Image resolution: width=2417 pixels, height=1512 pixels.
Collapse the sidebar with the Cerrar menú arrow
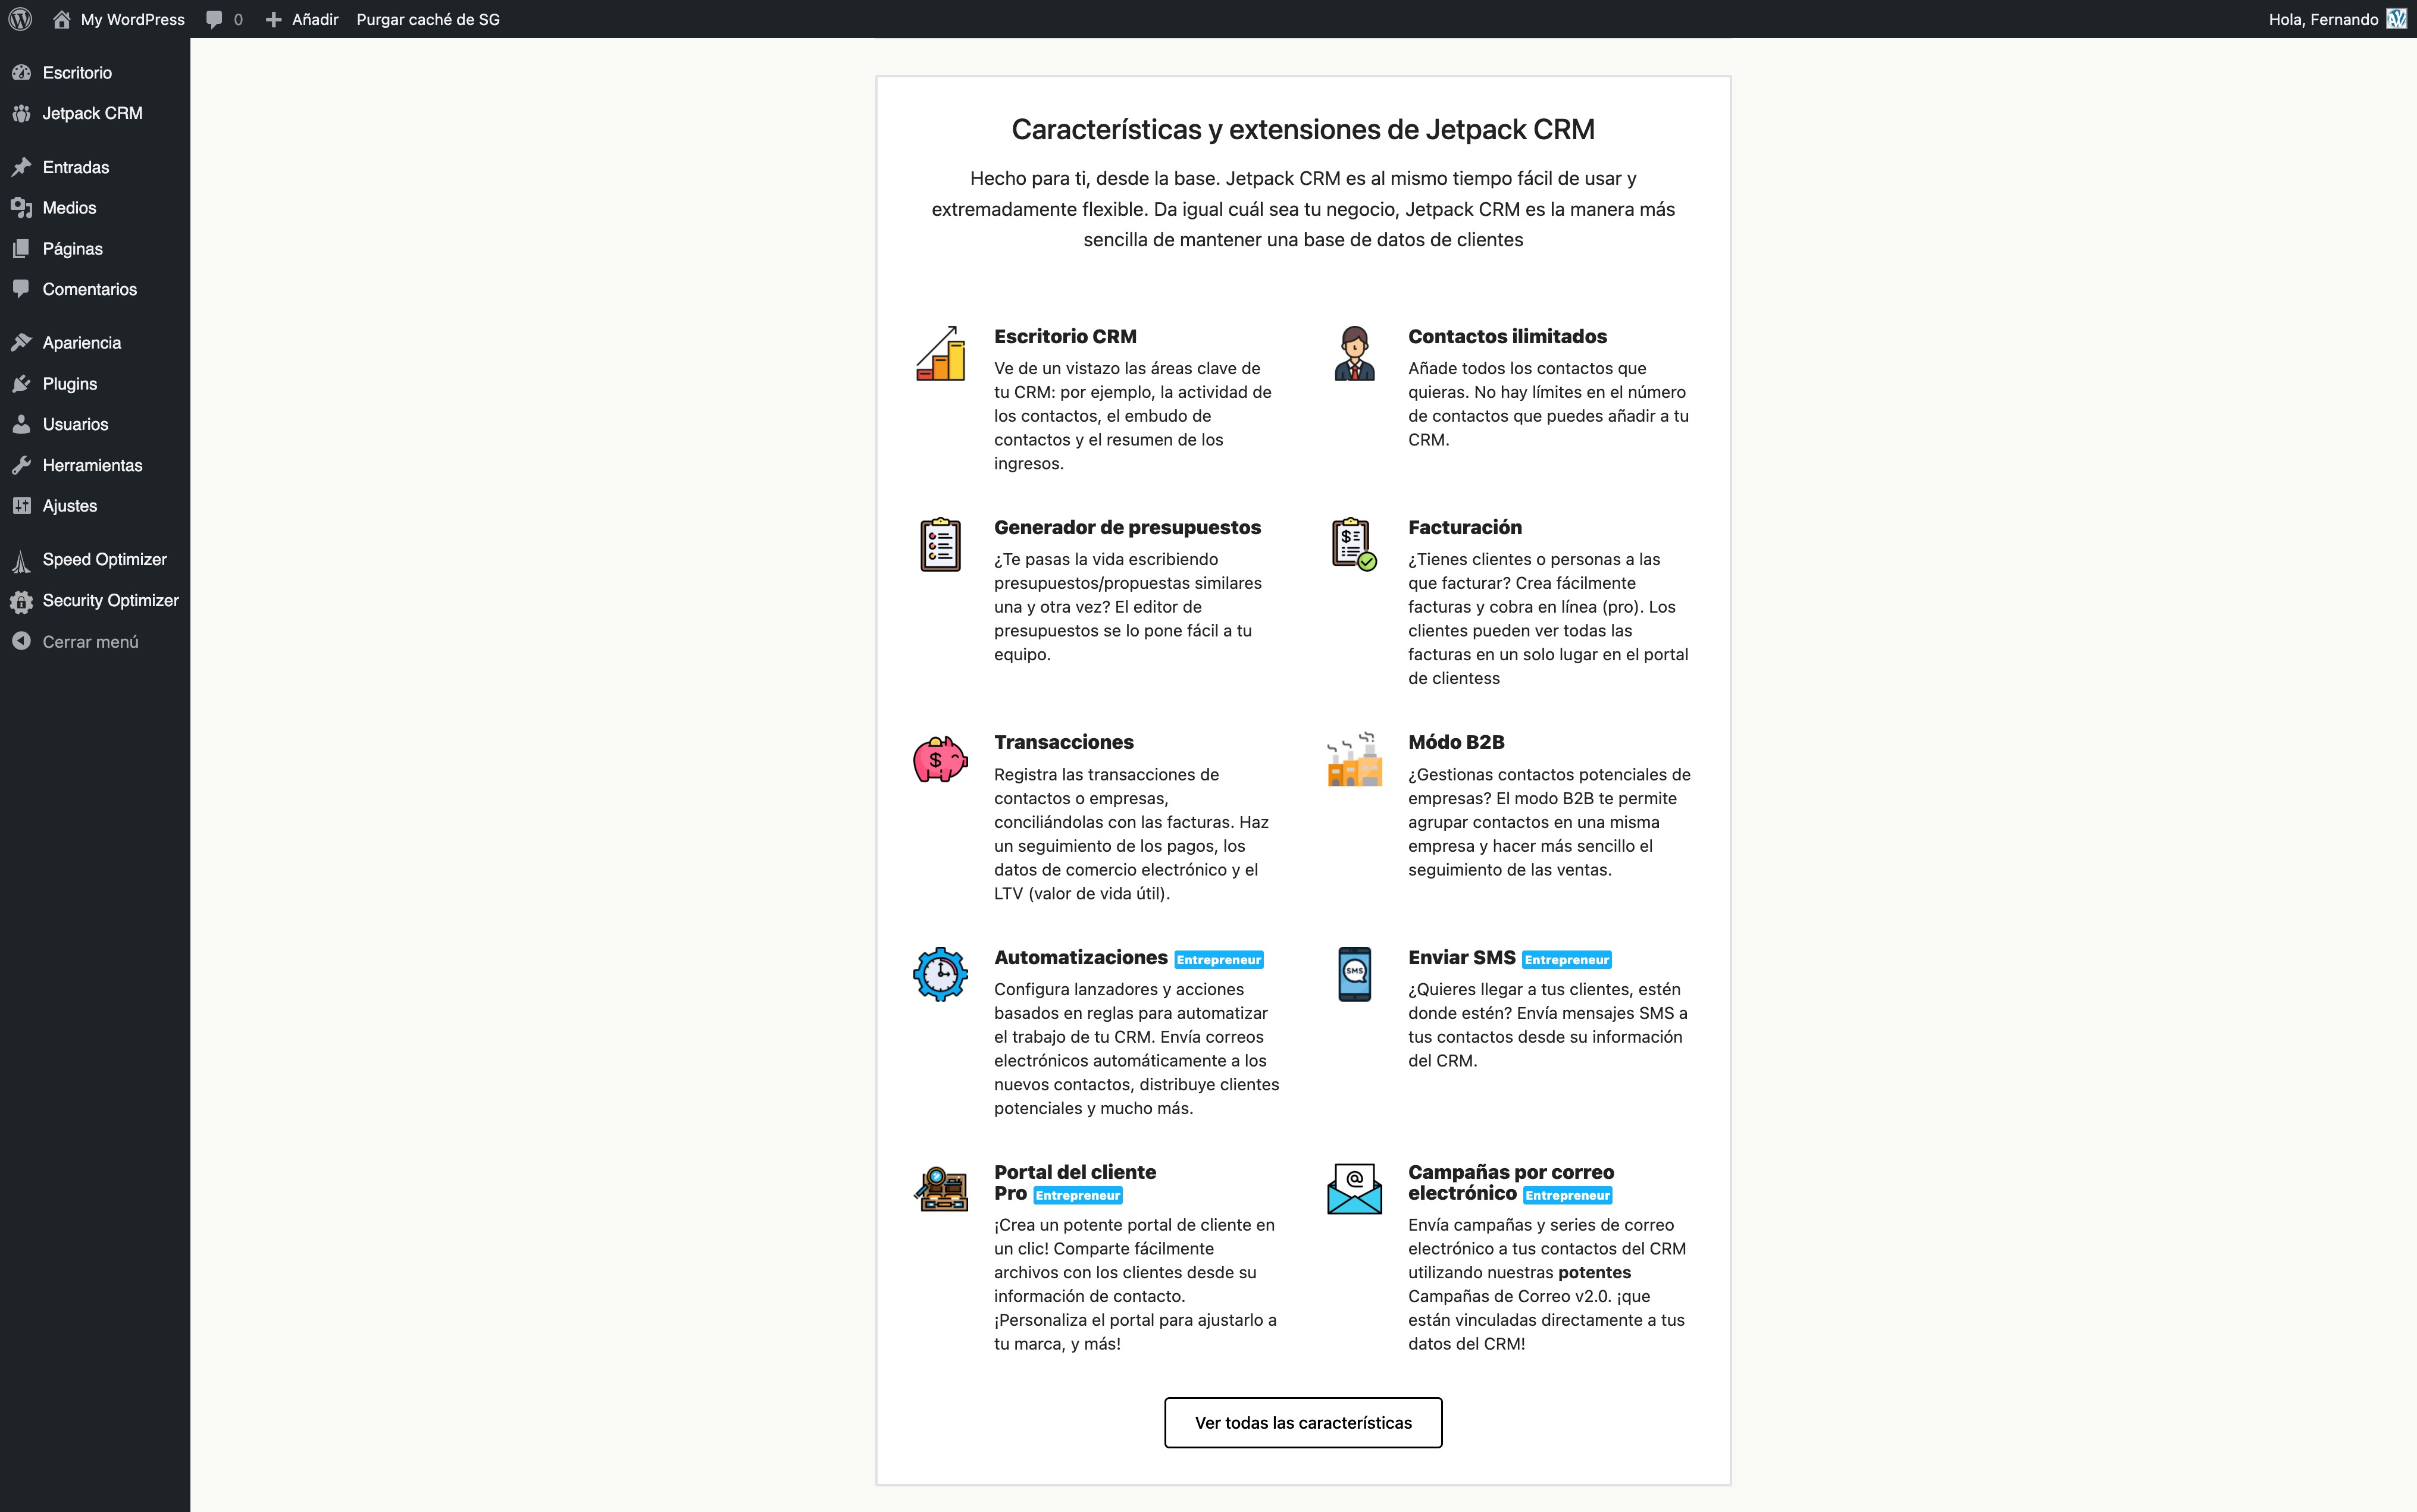(21, 641)
